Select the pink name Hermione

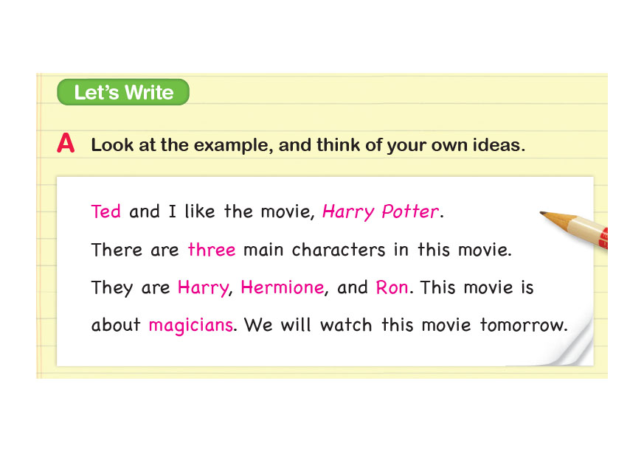(283, 287)
